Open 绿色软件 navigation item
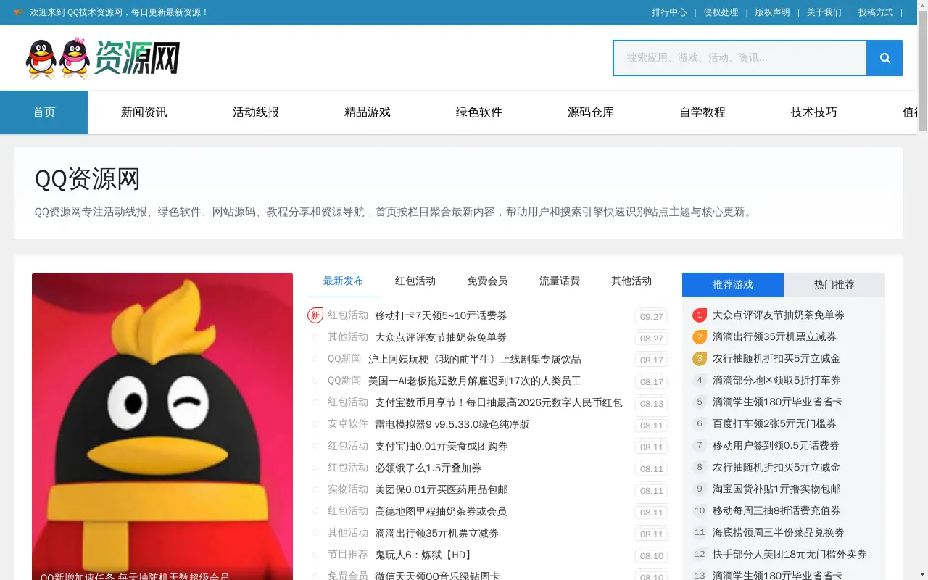This screenshot has height=580, width=928. click(479, 112)
